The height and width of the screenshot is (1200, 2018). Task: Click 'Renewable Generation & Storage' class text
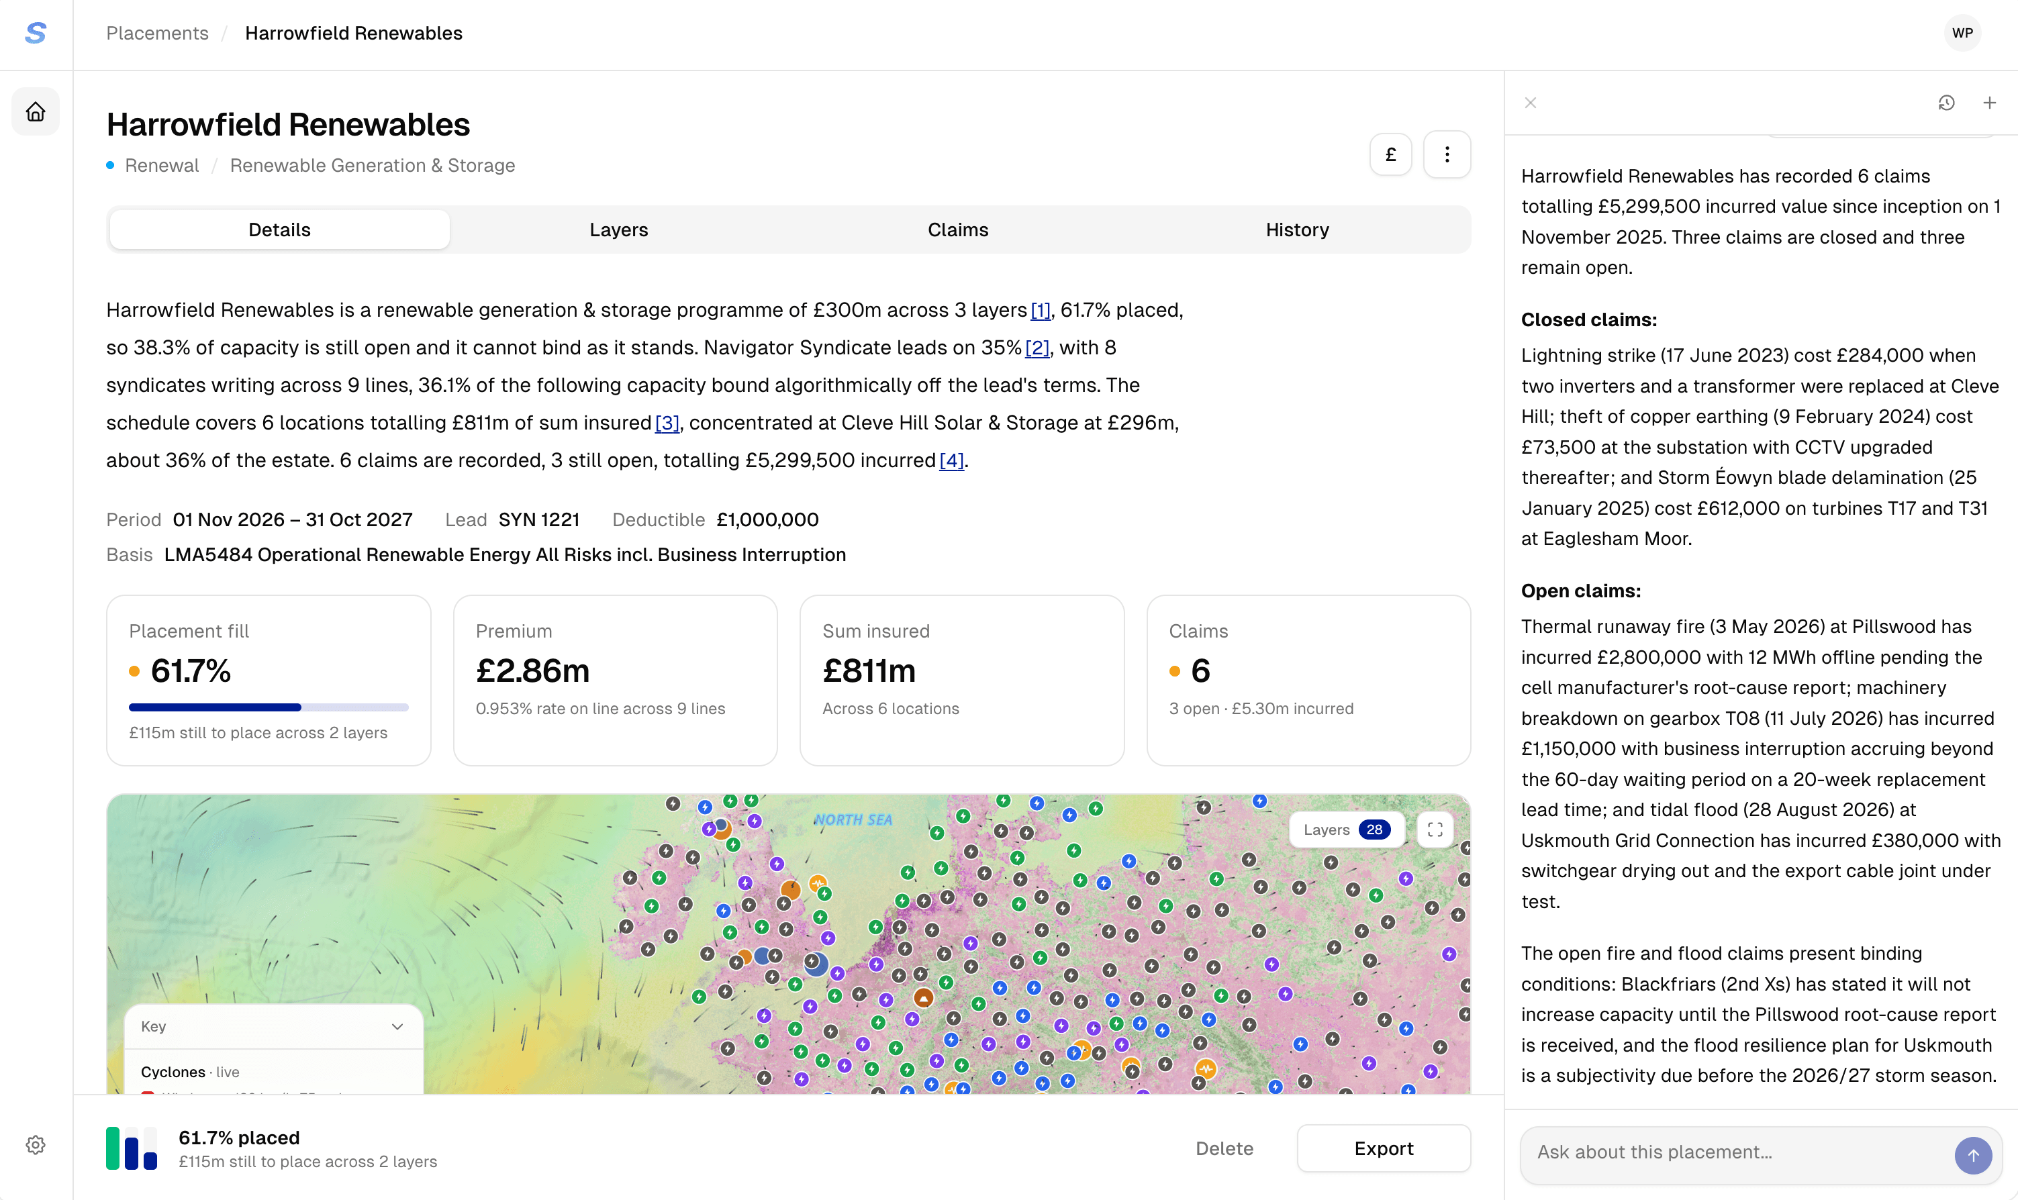(372, 165)
